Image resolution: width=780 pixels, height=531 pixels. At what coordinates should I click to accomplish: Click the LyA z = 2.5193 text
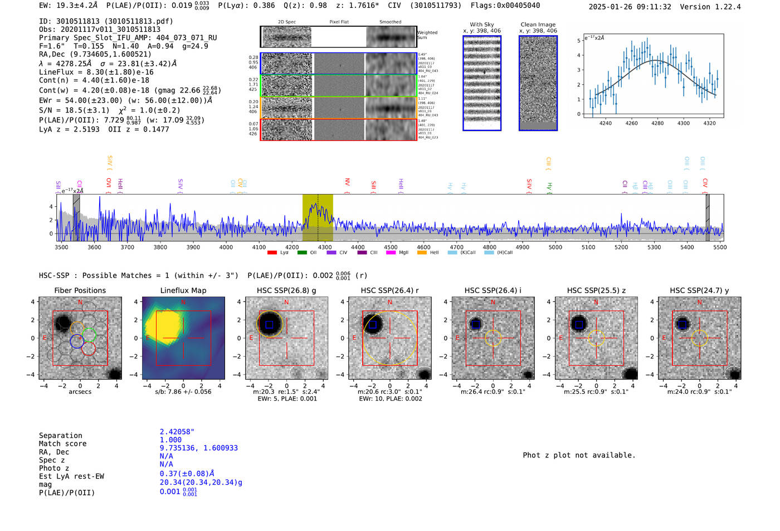(69, 129)
